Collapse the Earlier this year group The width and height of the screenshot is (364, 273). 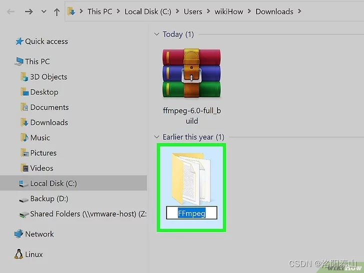[156, 137]
